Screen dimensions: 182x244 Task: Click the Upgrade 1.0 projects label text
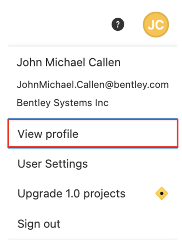(71, 193)
